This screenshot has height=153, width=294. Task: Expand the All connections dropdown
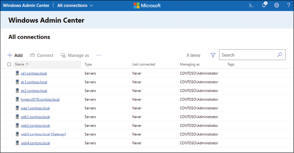pos(75,5)
